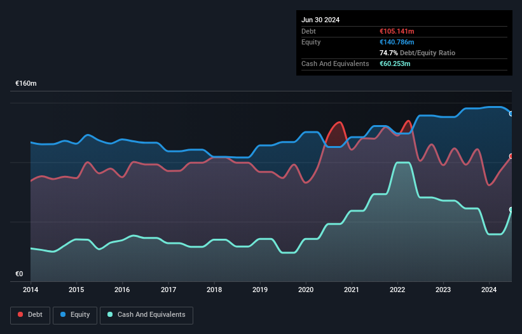Click the 2015 x-axis label
Viewport: 522px width, 334px height.
76,290
